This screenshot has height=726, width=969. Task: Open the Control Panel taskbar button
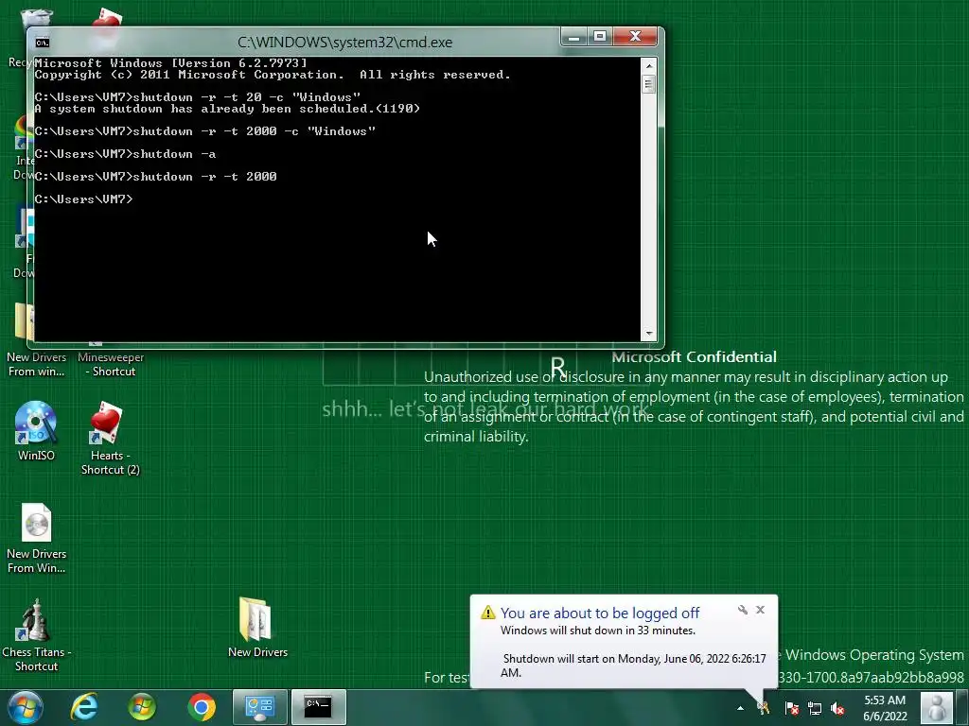point(259,707)
